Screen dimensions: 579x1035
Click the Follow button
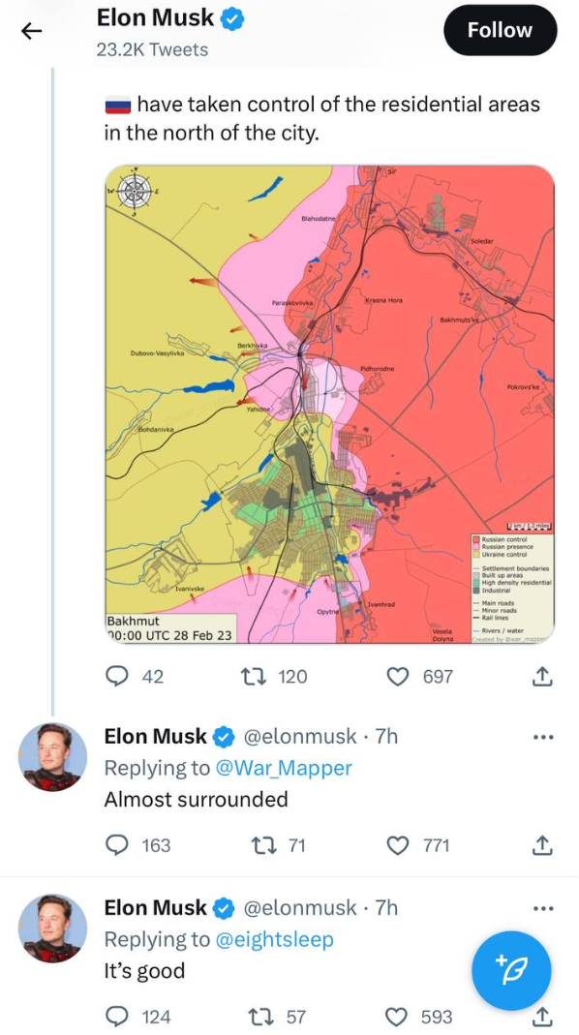pos(500,30)
